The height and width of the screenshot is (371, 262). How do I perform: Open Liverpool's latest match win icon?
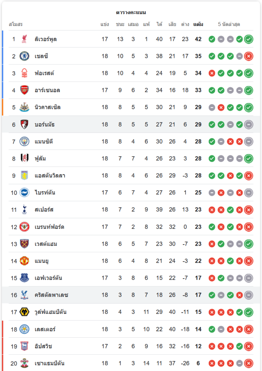(249, 39)
